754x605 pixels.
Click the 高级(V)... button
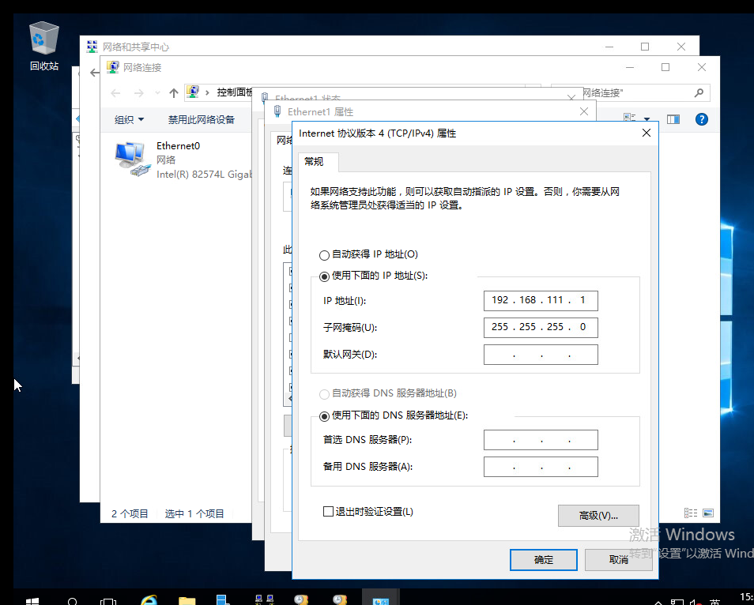598,515
